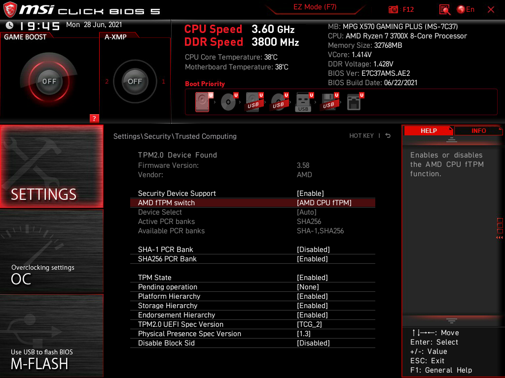Click the F12 screenshot camera icon
Viewport: 505px width, 378px height.
[x=393, y=10]
